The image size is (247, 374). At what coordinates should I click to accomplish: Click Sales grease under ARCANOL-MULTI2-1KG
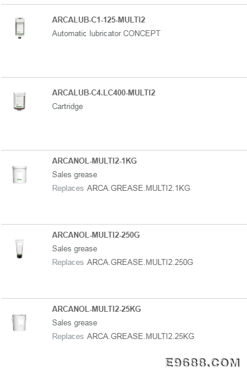(x=75, y=175)
